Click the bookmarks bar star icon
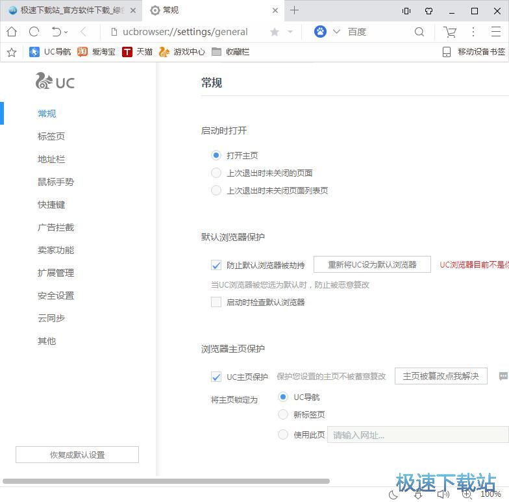 tap(12, 52)
